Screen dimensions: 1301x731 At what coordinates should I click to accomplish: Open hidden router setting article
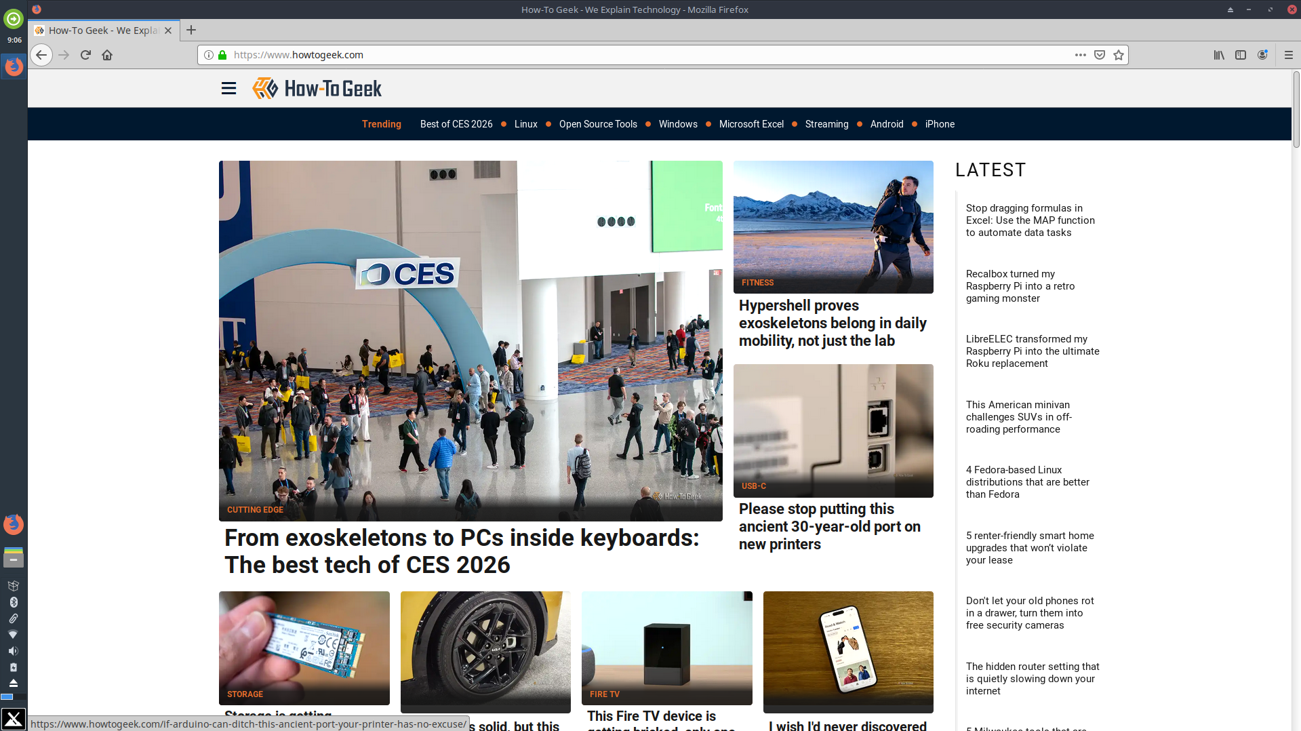click(x=1033, y=679)
